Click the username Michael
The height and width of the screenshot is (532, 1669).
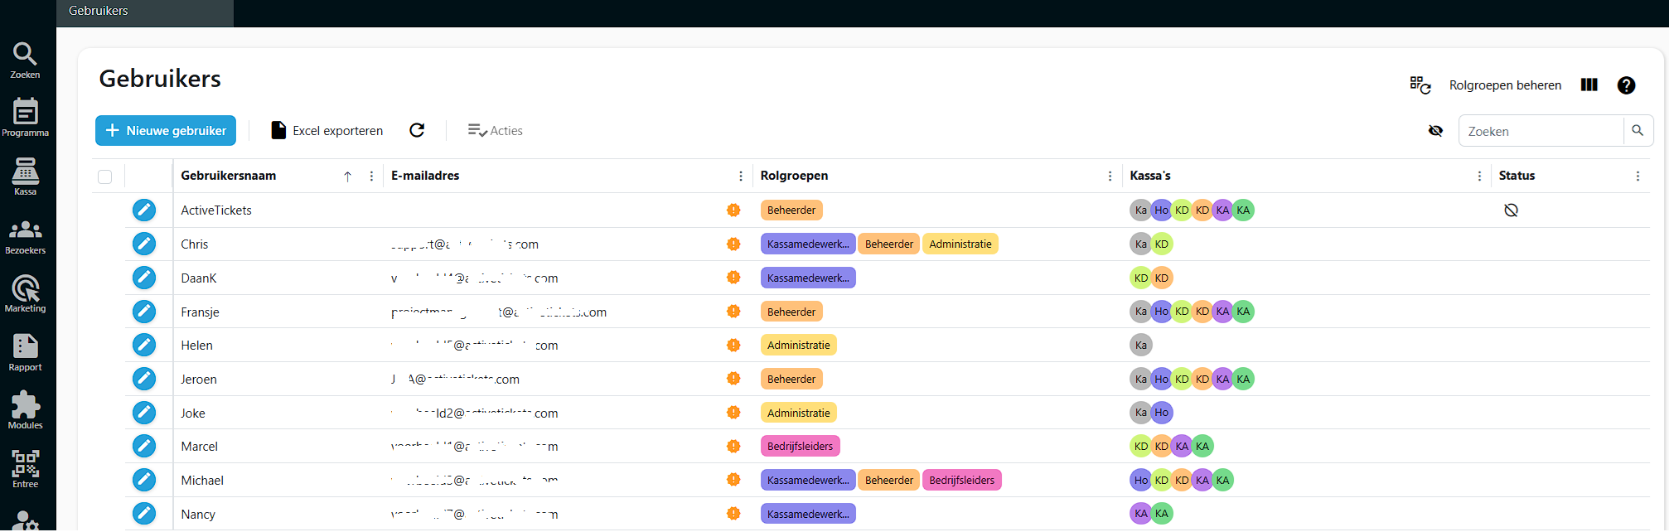pyautogui.click(x=202, y=480)
